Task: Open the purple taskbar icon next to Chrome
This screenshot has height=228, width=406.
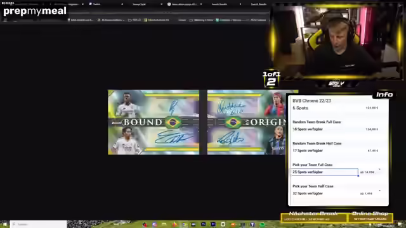Action: point(155,224)
